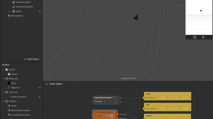Click the butter file icon in Assets
Image resolution: width=213 pixels, height=119 pixels.
pyautogui.click(x=7, y=69)
